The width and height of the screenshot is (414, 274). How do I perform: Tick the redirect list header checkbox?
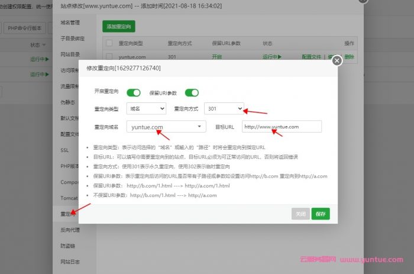pyautogui.click(x=108, y=43)
